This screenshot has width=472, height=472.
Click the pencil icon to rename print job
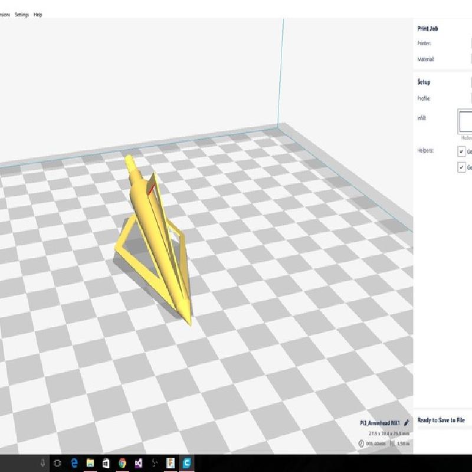click(x=407, y=423)
